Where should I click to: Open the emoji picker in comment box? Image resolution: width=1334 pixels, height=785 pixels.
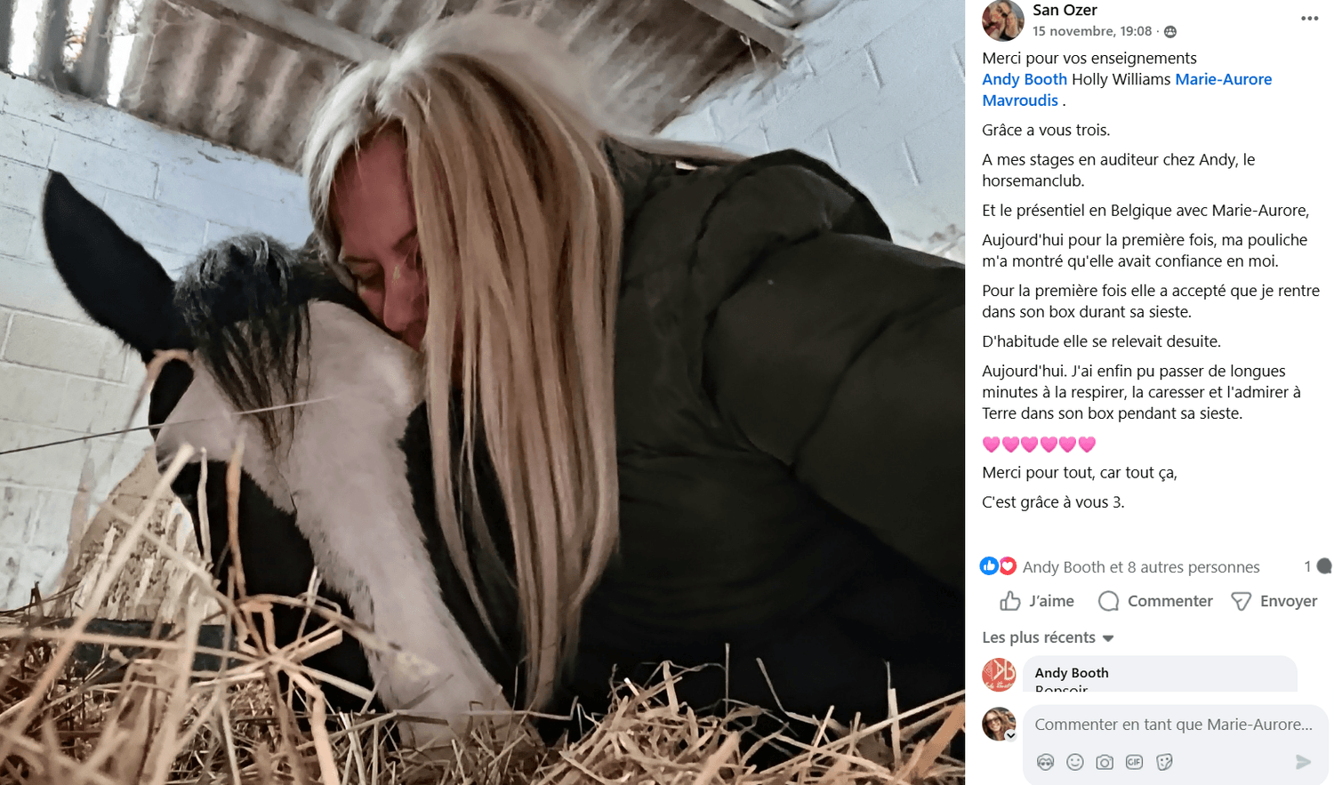1075,762
